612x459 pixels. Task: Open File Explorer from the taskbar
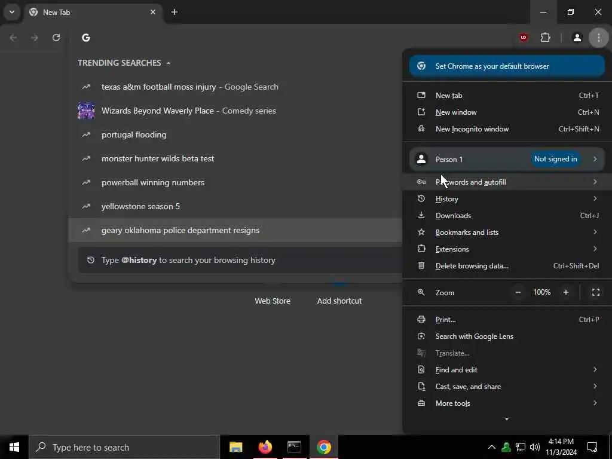pos(235,447)
